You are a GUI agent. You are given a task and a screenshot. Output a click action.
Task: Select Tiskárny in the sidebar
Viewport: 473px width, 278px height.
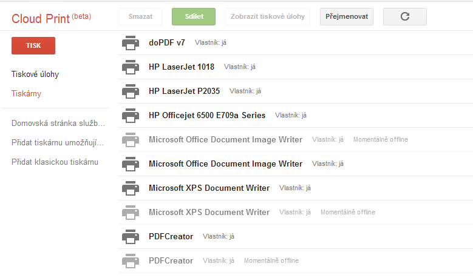[26, 93]
